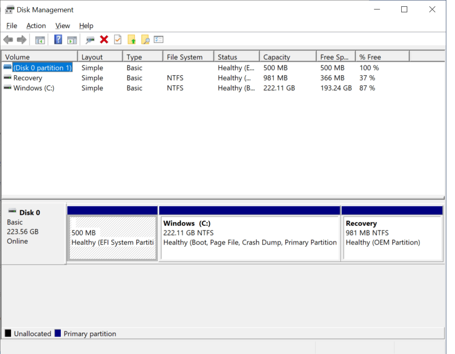Viewport: 455px width, 354px height.
Task: Click the Primary partition blue legend swatch
Action: click(x=58, y=334)
